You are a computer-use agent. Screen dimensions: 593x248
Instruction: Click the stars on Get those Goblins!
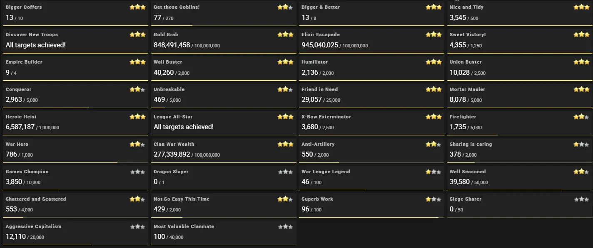coord(285,7)
